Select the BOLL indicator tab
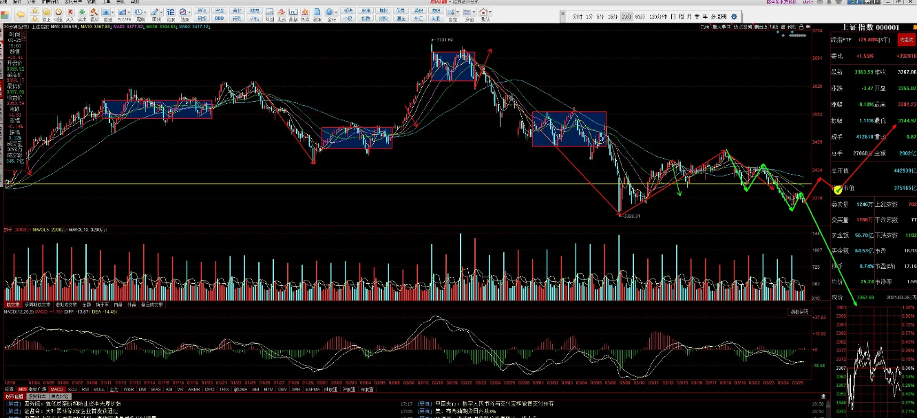Viewport: 917px width, 418px height. (99, 389)
